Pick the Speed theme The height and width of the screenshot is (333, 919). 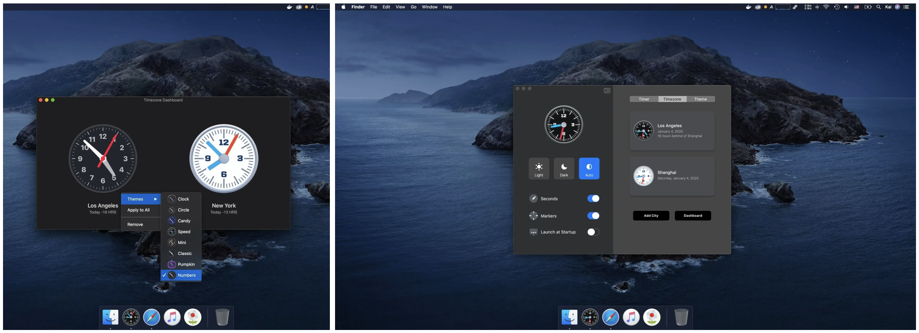coord(181,231)
